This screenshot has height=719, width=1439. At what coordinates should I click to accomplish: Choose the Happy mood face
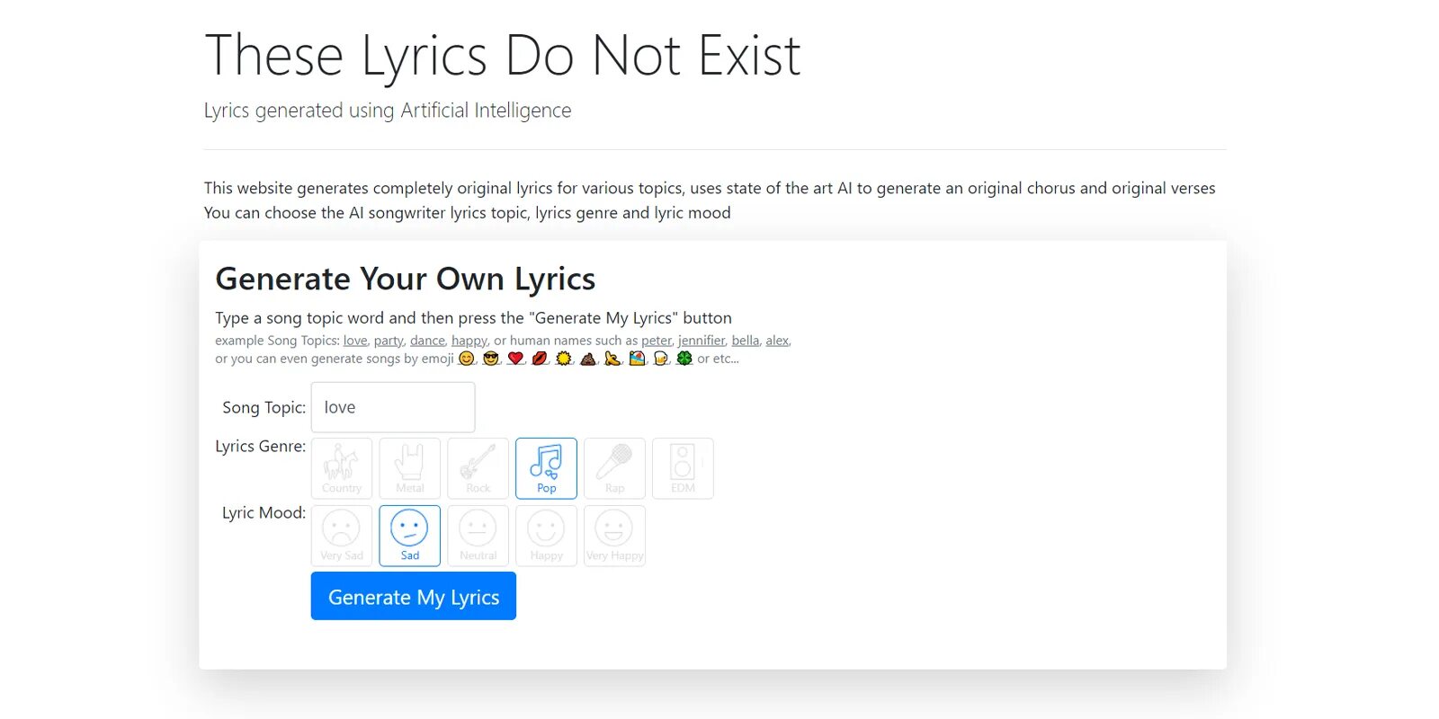546,536
